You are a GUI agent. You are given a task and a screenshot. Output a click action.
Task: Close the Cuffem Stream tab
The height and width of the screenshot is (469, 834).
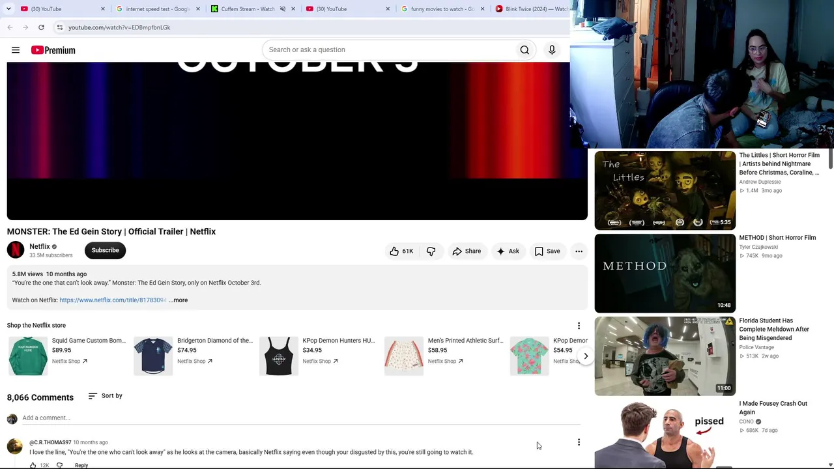pyautogui.click(x=293, y=9)
